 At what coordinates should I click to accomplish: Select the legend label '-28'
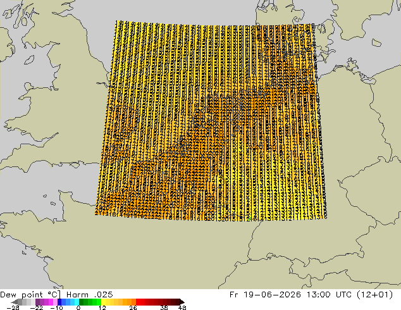click(x=13, y=307)
